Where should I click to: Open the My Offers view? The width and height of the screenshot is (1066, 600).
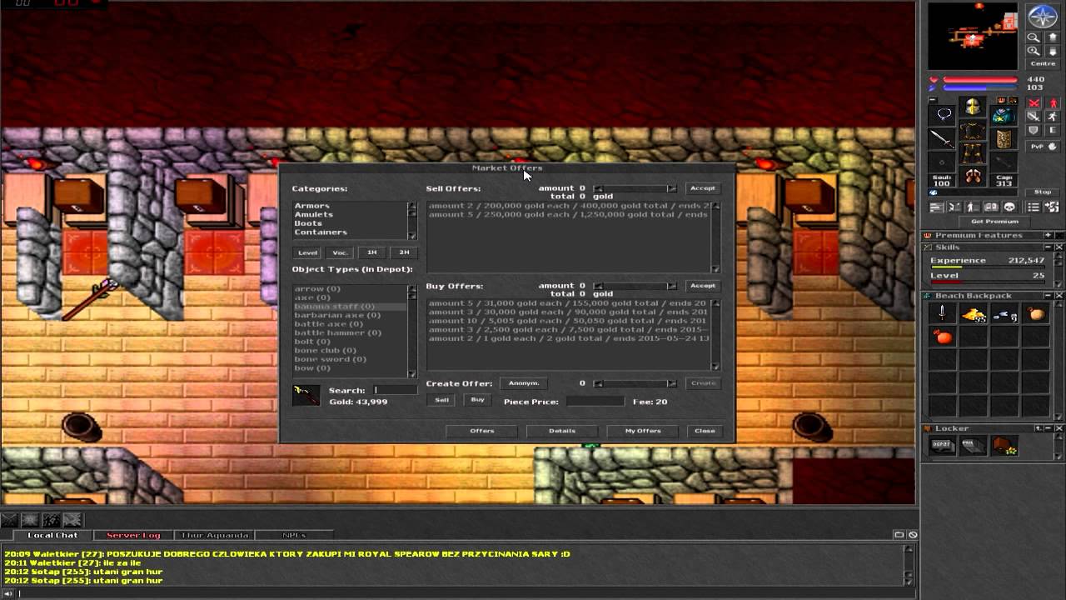(643, 431)
